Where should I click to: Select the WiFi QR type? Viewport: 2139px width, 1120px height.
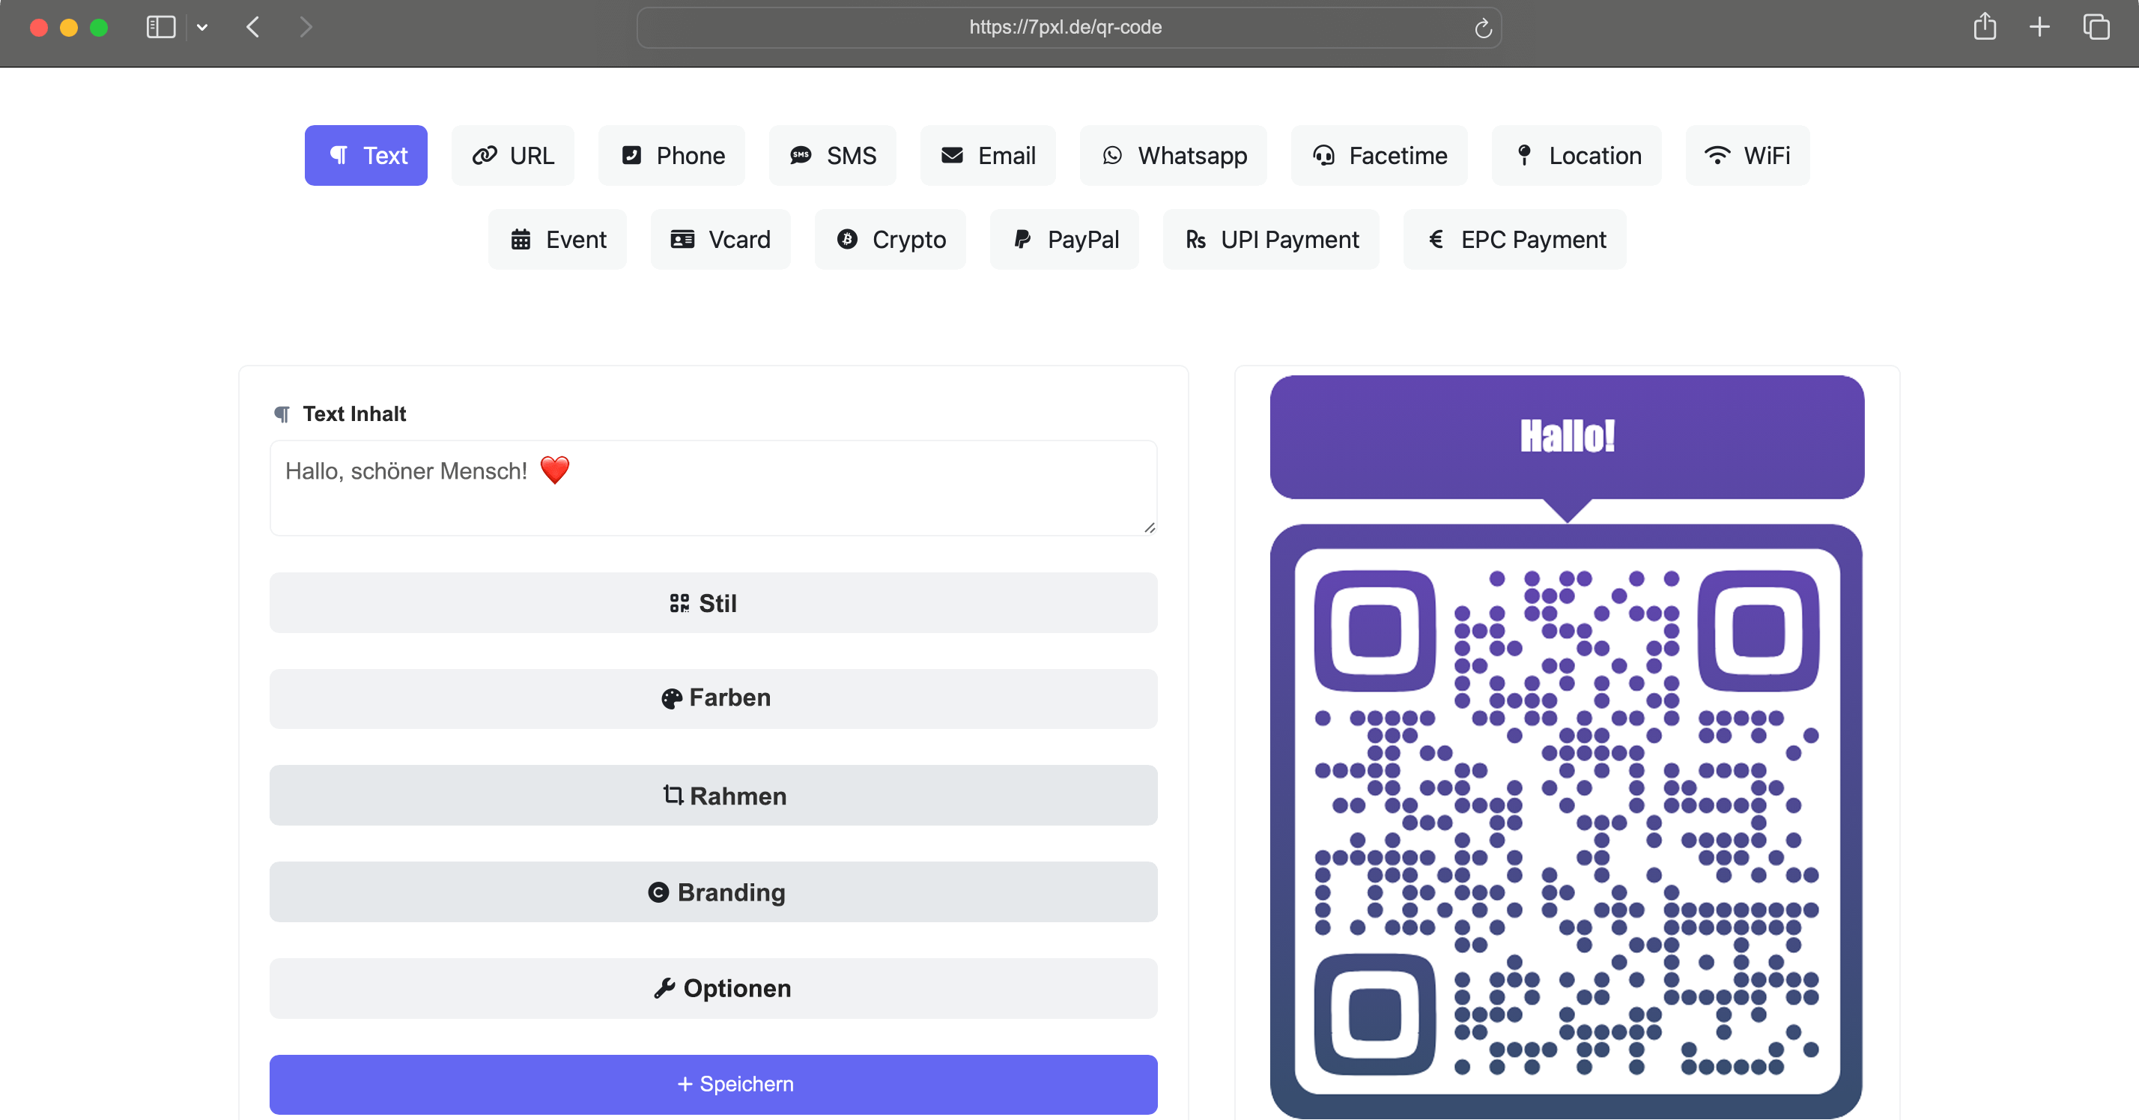[1747, 155]
